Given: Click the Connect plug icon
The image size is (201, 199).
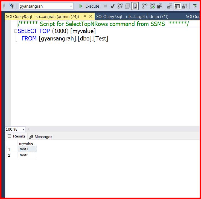Looking at the screenshot, I should pyautogui.click(x=4, y=6).
